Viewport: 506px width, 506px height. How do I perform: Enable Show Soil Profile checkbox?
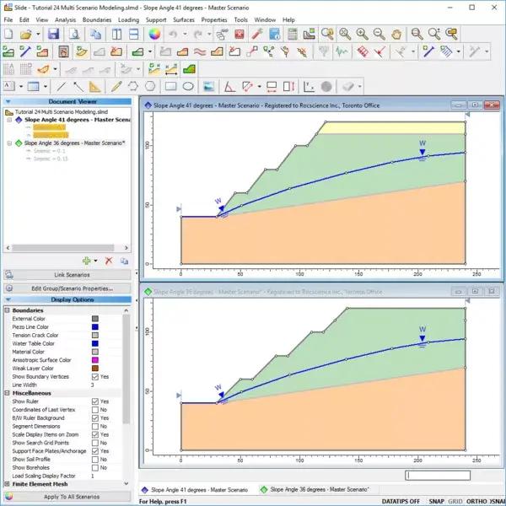tap(95, 460)
